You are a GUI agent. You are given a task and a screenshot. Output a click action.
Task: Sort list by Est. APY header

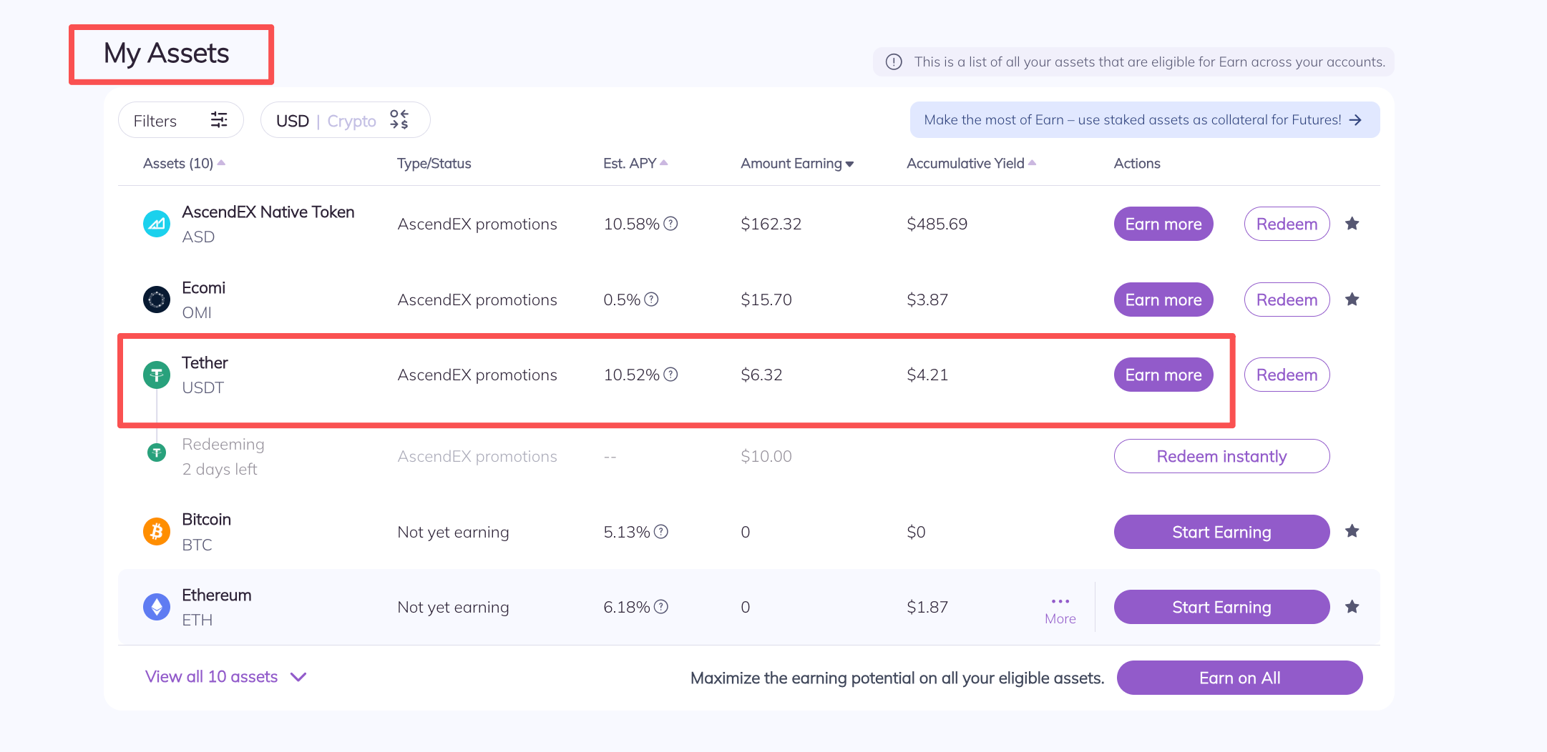pyautogui.click(x=635, y=164)
